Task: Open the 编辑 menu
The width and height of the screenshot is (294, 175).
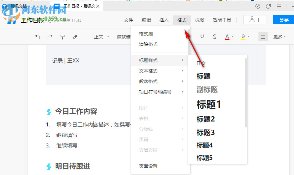Action: pos(146,20)
